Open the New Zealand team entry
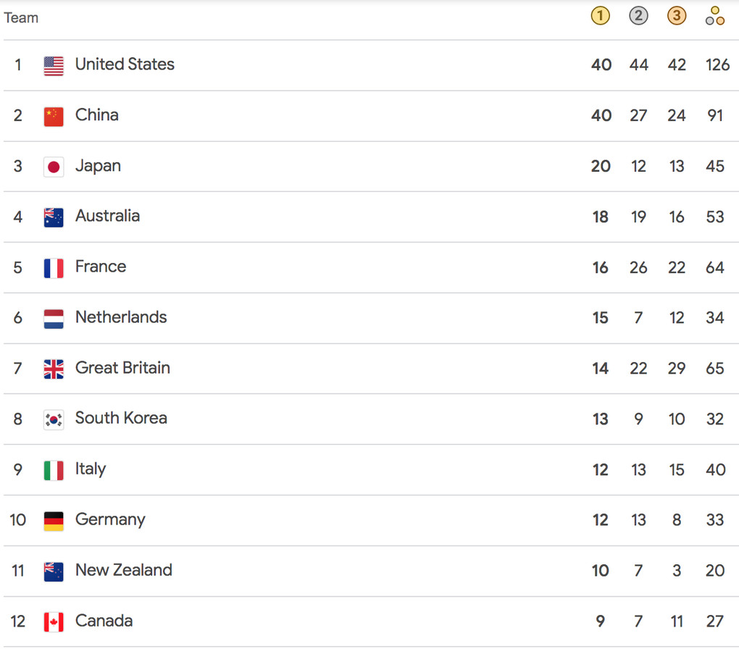Screen dimensions: 739x649 point(124,571)
